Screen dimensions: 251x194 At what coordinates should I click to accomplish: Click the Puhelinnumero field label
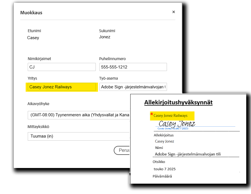112,59
